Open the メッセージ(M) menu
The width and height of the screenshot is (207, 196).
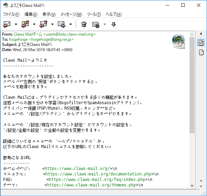click(x=71, y=14)
